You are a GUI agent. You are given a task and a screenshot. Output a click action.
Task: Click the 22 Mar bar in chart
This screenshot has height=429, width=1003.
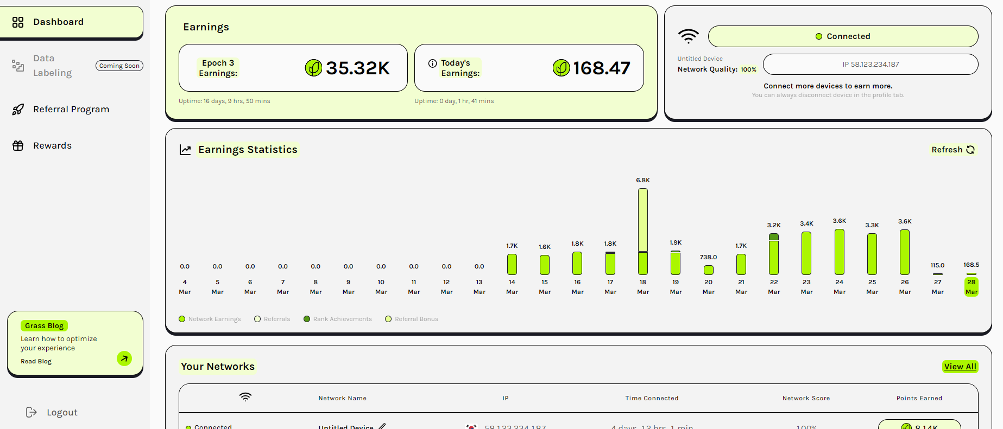click(774, 254)
